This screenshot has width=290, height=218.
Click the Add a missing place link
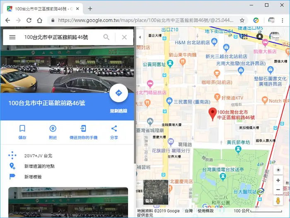pos(39,166)
